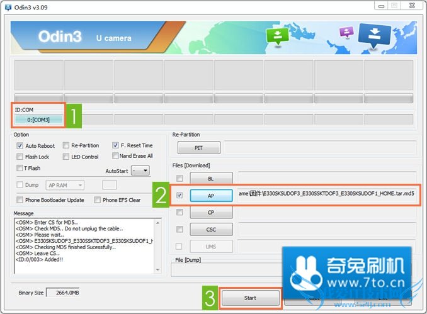Click the '<ID:0/003> Added!!' log line

click(x=39, y=259)
